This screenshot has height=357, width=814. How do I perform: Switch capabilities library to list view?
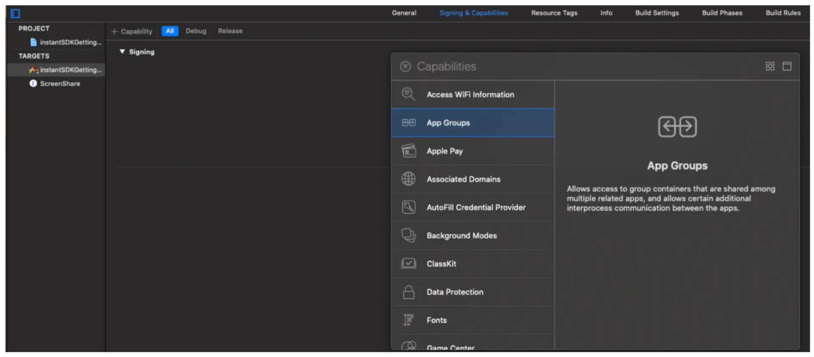787,66
